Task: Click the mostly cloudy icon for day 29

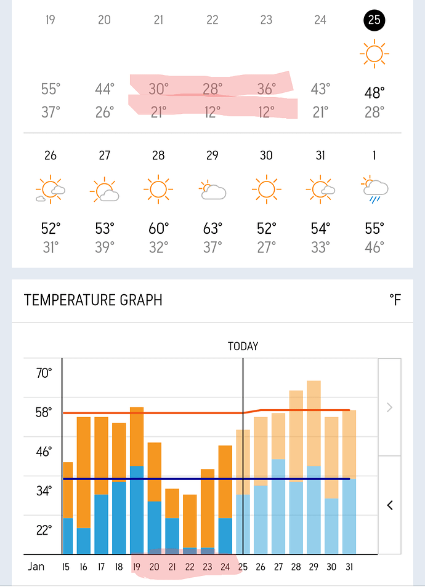Action: click(212, 191)
